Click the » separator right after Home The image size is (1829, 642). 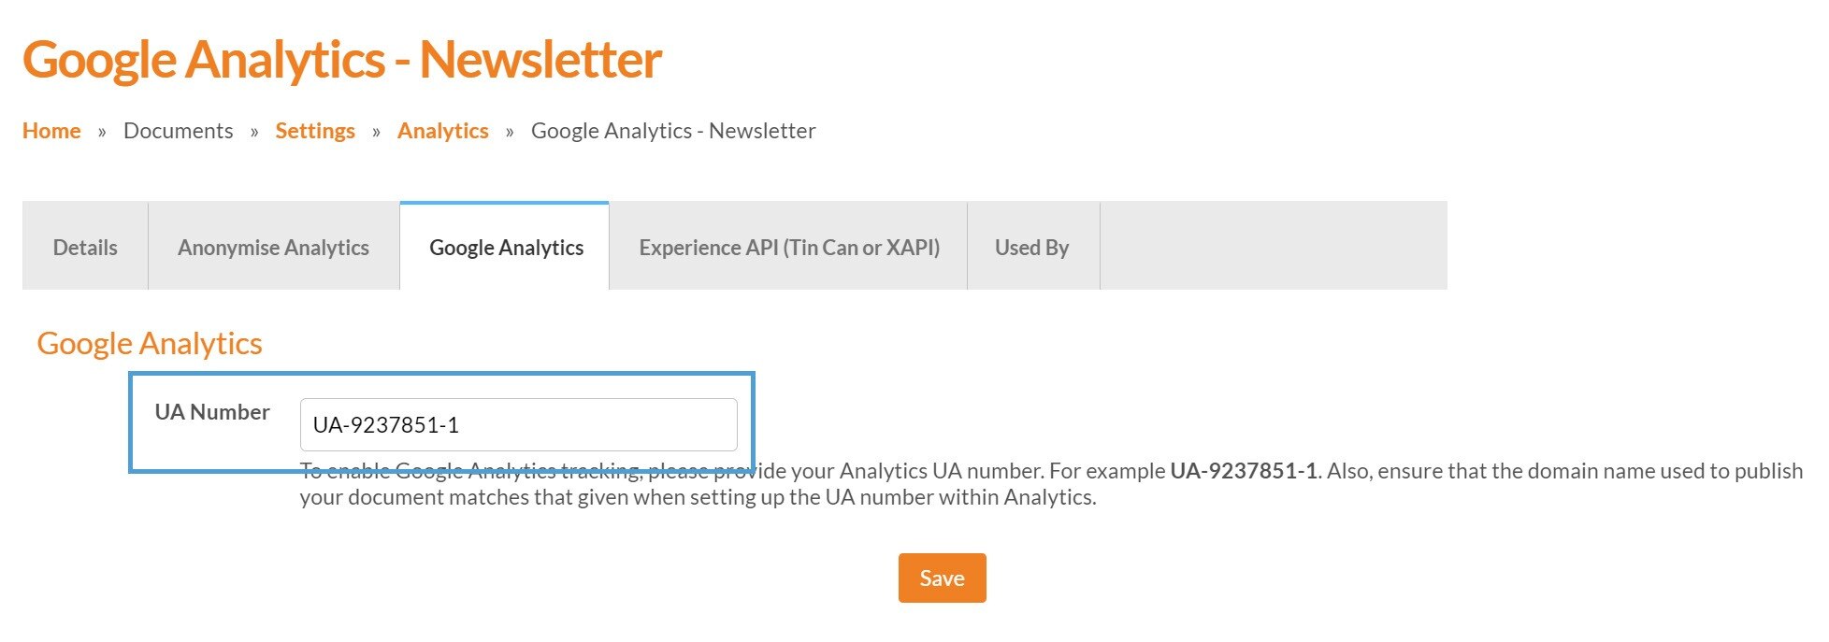click(x=102, y=132)
